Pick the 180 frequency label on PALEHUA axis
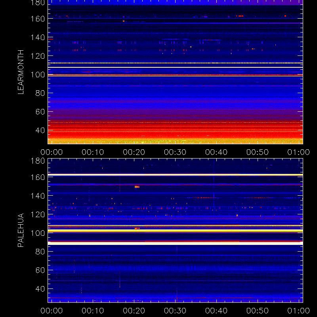The height and width of the screenshot is (317, 317). click(x=38, y=161)
